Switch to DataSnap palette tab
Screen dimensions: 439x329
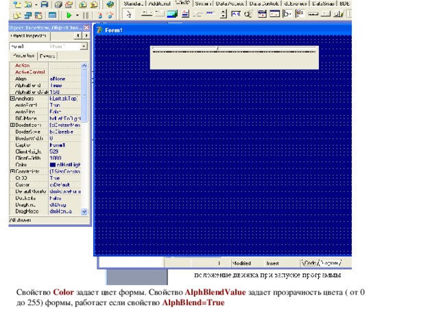(323, 3)
